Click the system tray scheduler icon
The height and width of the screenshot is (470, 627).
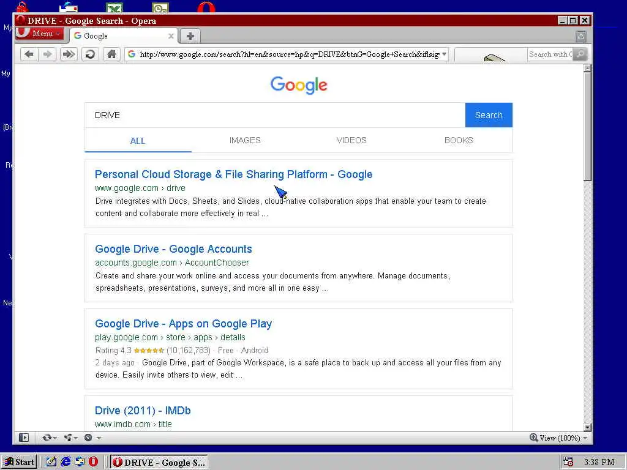568,462
